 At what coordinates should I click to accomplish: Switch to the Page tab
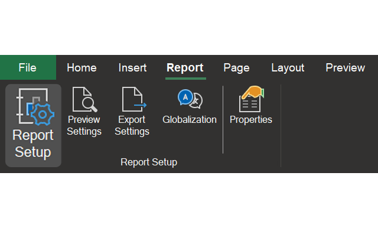point(236,68)
